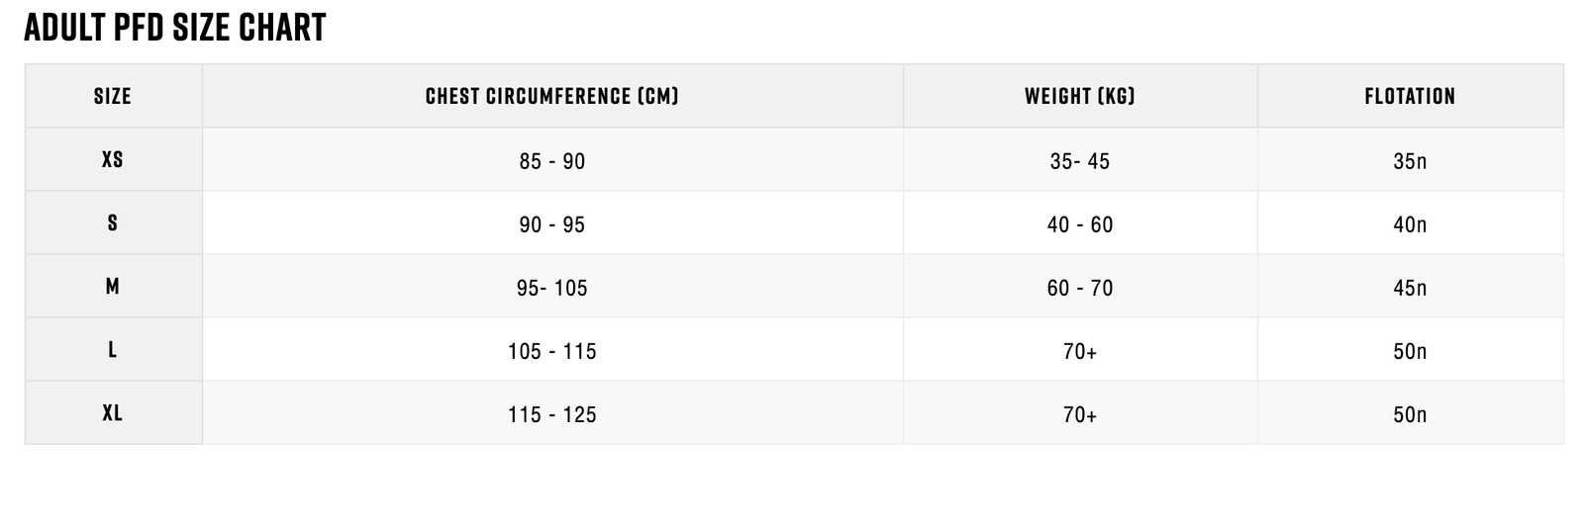The height and width of the screenshot is (526, 1584).
Task: Select the 60 - 70 weight cell
Action: click(x=1080, y=288)
